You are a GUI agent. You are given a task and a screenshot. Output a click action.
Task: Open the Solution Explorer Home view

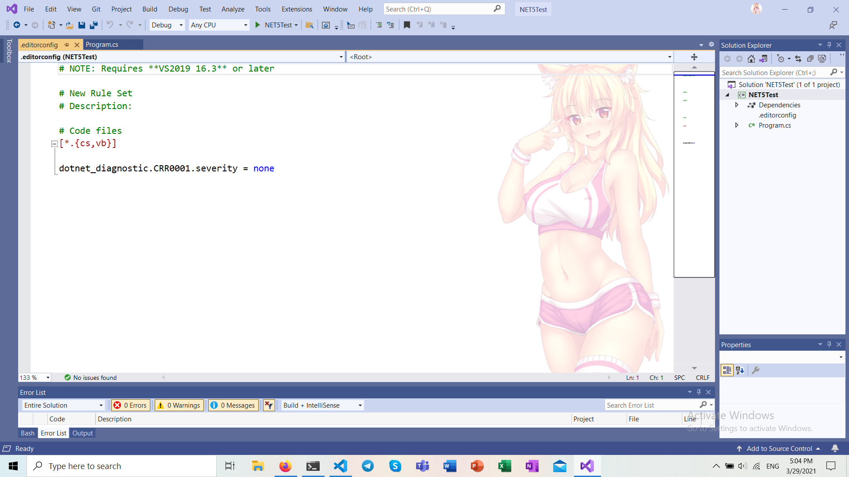click(x=751, y=59)
